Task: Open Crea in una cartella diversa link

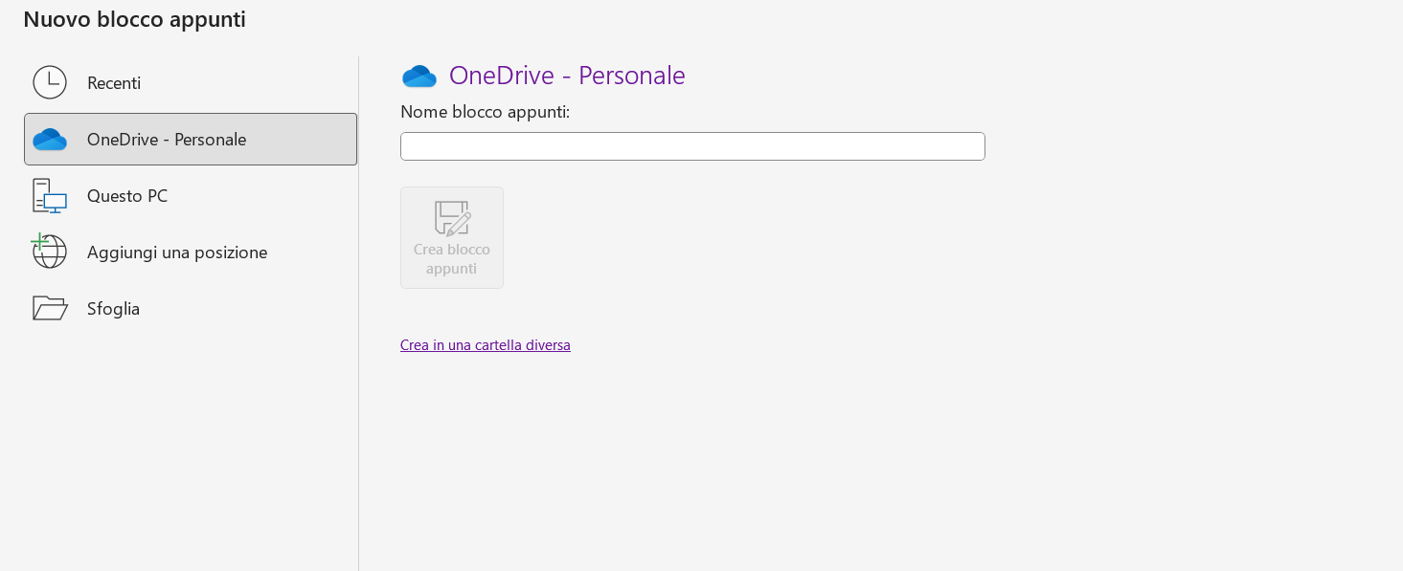Action: pyautogui.click(x=486, y=344)
